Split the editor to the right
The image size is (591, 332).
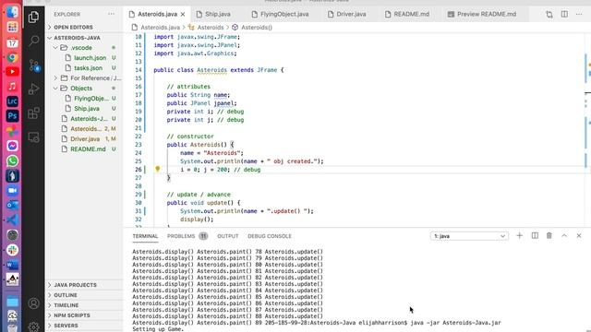(564, 15)
